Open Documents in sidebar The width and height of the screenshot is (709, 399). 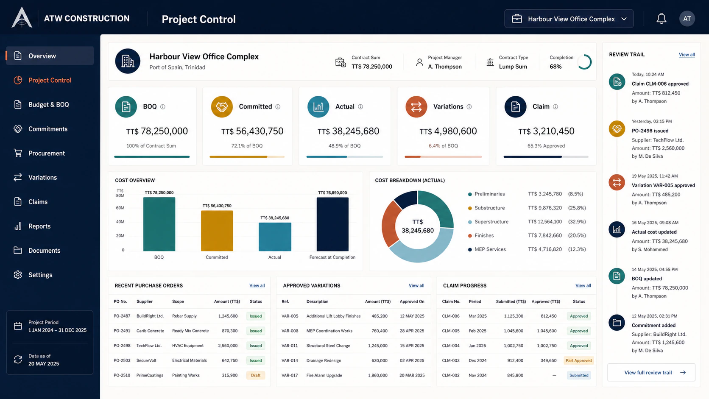pos(50,251)
